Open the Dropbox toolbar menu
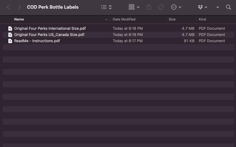This screenshot has height=147, width=236. pos(203,7)
